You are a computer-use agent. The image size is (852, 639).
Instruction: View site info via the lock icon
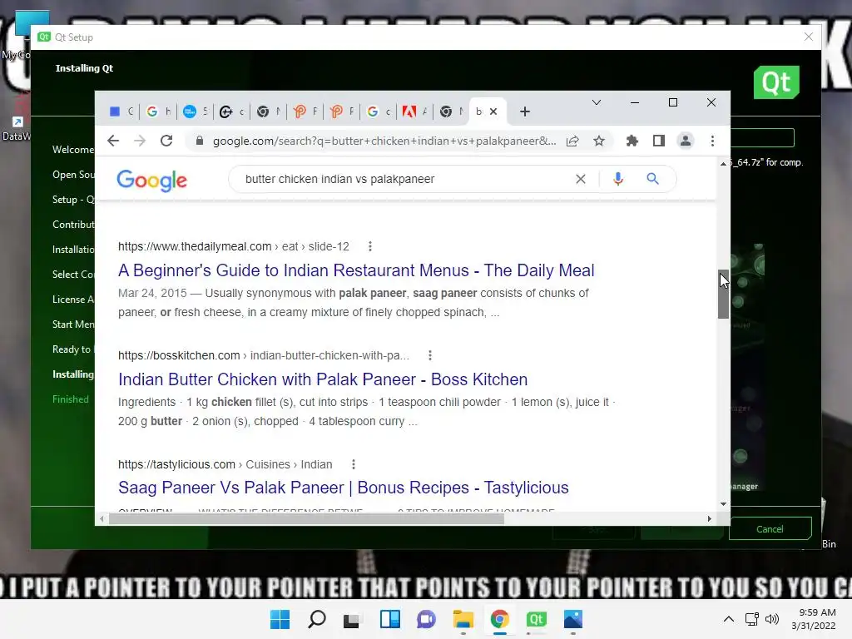[x=200, y=141]
